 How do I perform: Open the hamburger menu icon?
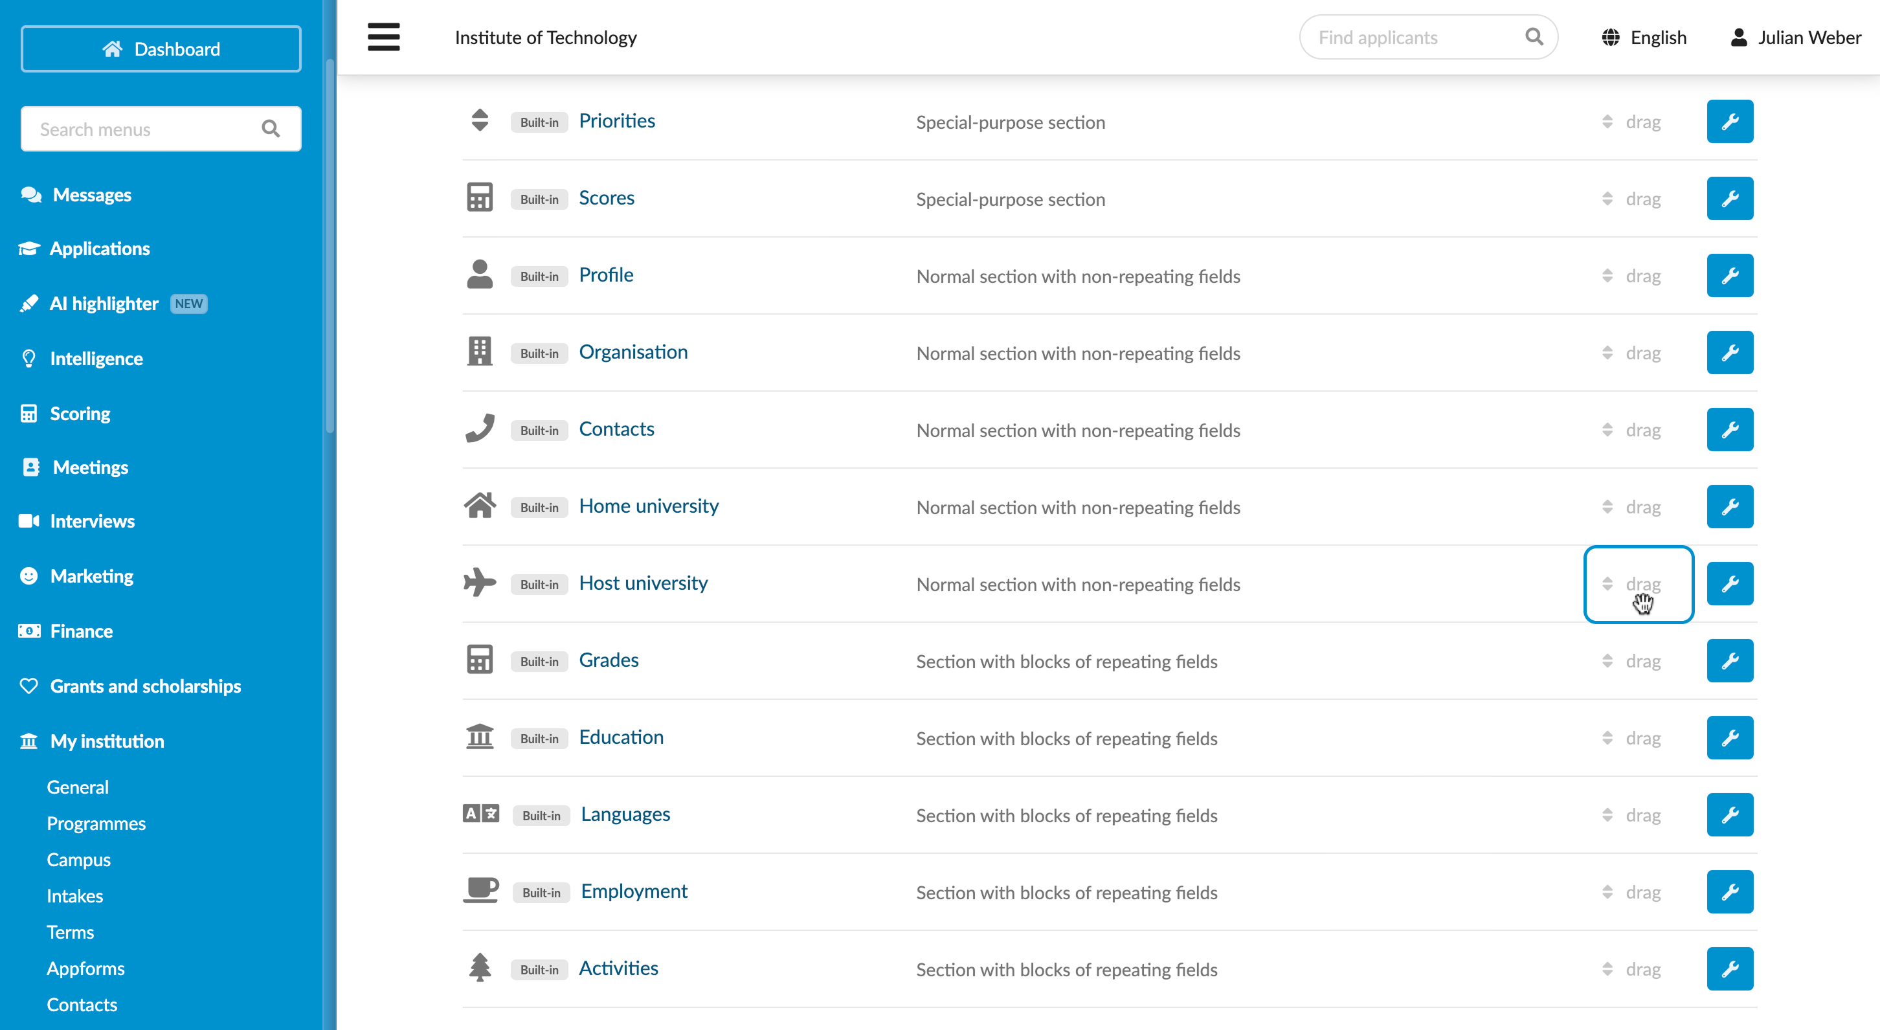[383, 38]
